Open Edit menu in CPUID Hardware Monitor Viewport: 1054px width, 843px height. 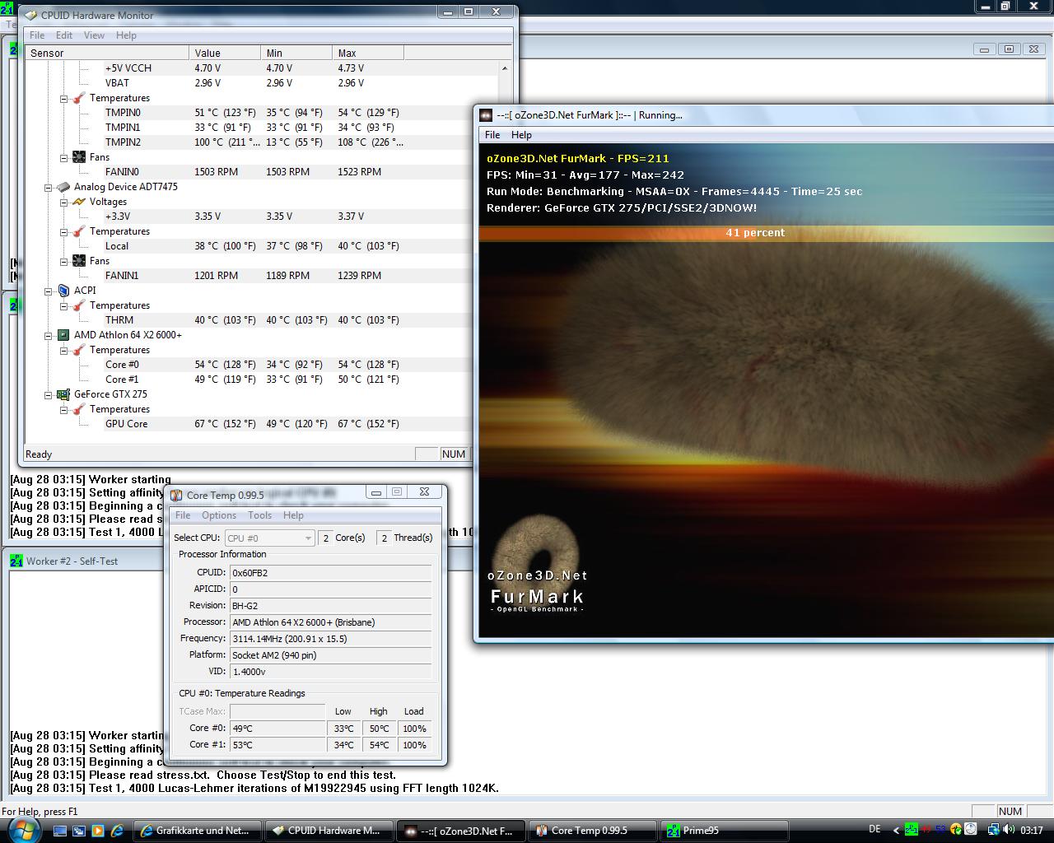pos(64,35)
